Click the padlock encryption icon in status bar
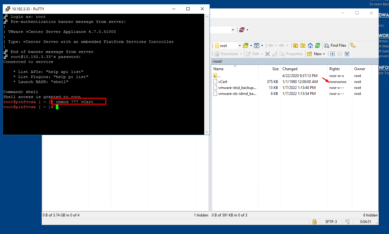 (x=314, y=222)
